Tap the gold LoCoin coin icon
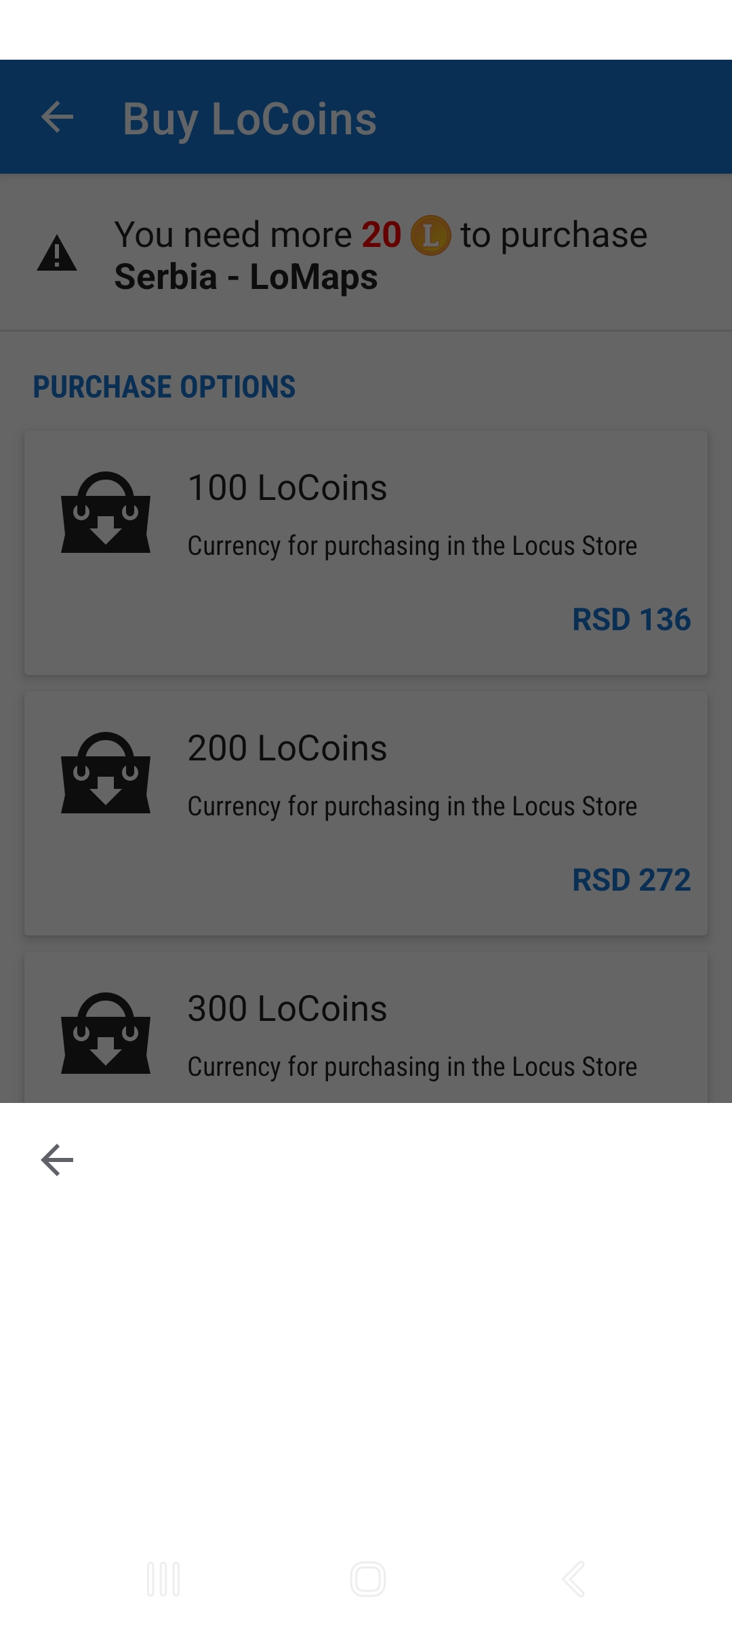Screen dimensions: 732x1628 pyautogui.click(x=430, y=235)
